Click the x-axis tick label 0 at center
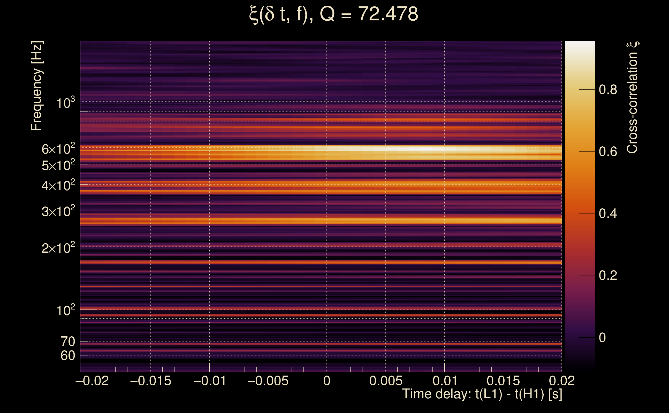The image size is (669, 413). pyautogui.click(x=327, y=381)
